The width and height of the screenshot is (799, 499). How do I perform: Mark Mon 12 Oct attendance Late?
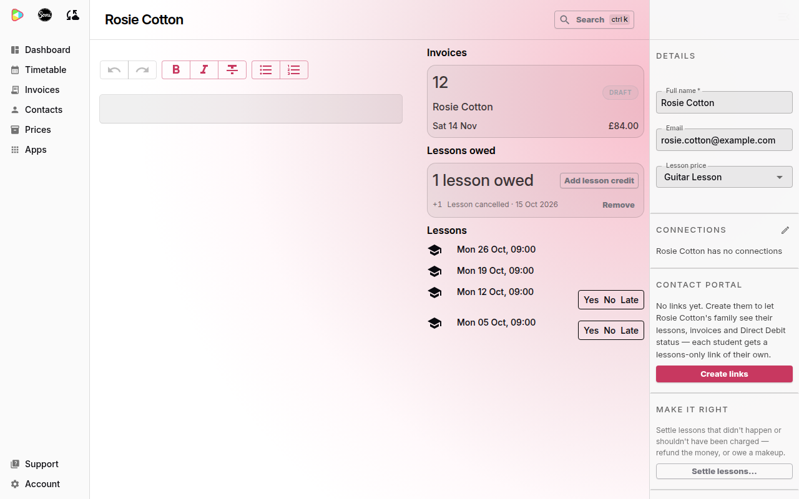pyautogui.click(x=629, y=300)
